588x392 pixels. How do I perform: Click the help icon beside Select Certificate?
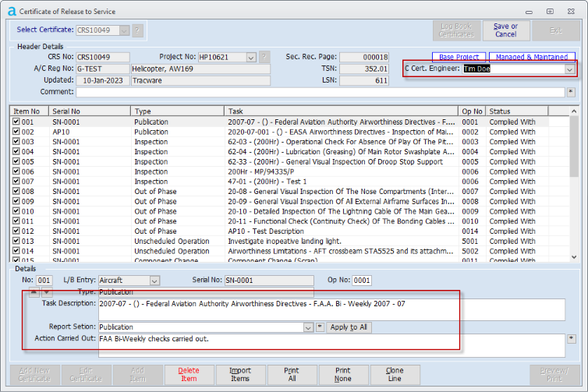point(137,30)
